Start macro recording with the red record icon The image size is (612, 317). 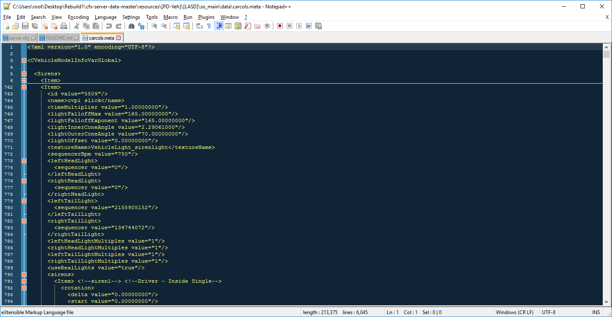tap(280, 26)
